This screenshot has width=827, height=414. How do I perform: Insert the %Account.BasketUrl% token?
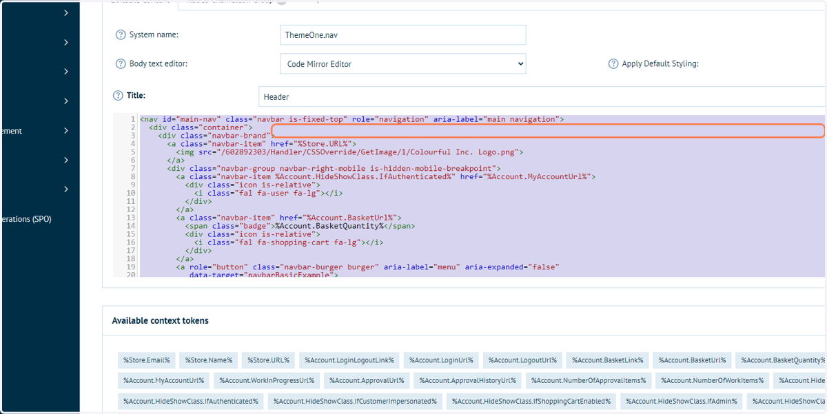pos(692,360)
